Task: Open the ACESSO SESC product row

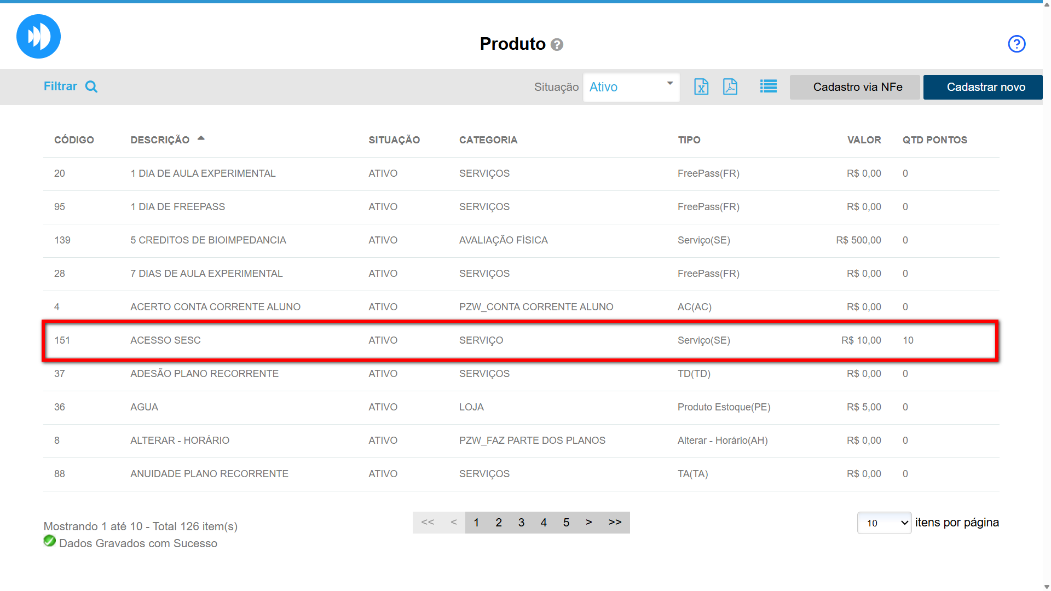Action: 165,340
